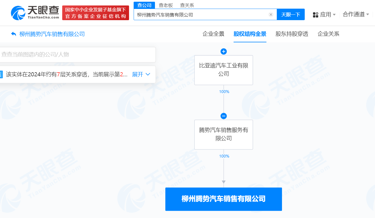Viewport: 375px width, 218px height.
Task: Open the 企业全景 page link
Action: pos(213,34)
